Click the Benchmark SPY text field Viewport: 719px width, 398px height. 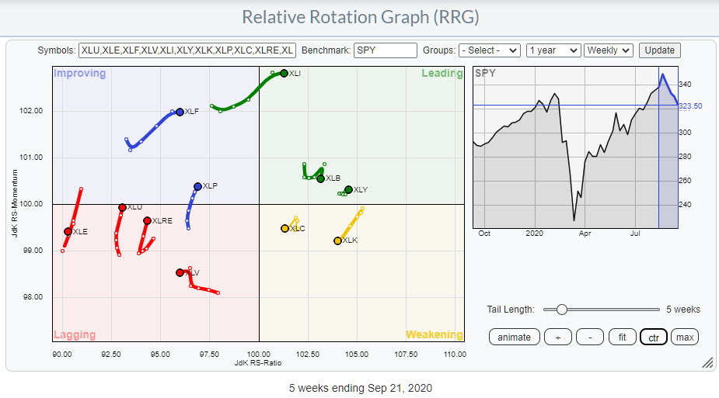point(385,50)
